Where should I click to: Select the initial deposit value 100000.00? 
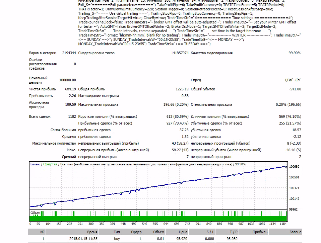point(68,80)
